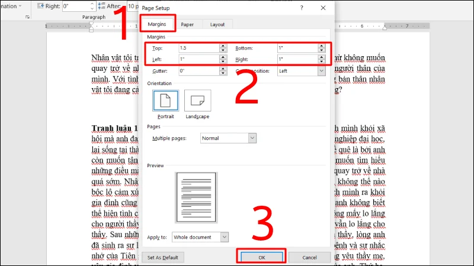Open the Gutter position dropdown
The height and width of the screenshot is (266, 474).
(x=322, y=71)
